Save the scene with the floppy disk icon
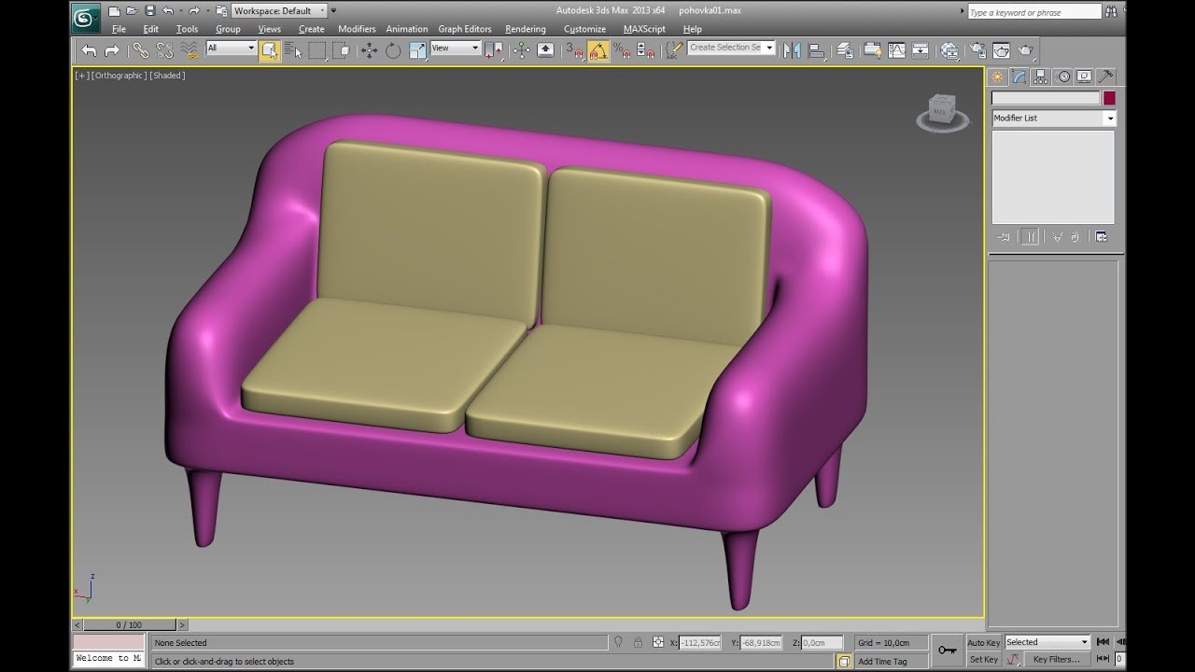1195x672 pixels. click(x=149, y=11)
